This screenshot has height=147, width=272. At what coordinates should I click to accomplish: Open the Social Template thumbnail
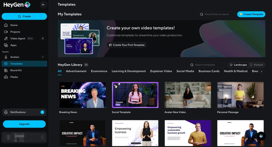pyautogui.click(x=135, y=95)
